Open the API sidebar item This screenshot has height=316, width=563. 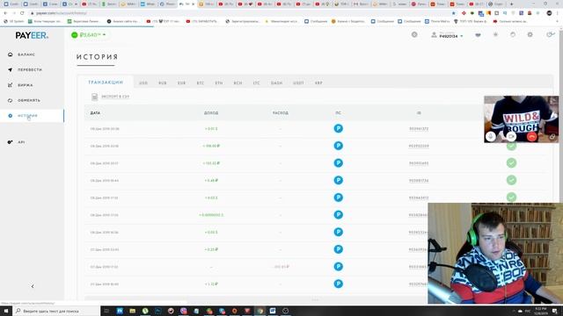[x=21, y=142]
